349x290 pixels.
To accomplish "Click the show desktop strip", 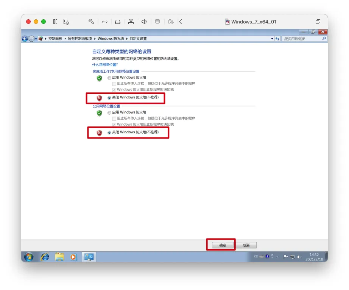I will pos(326,257).
